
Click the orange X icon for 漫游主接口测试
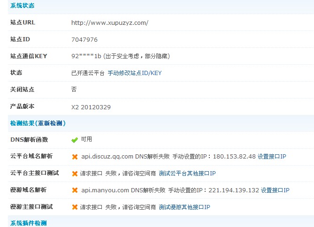(x=75, y=207)
